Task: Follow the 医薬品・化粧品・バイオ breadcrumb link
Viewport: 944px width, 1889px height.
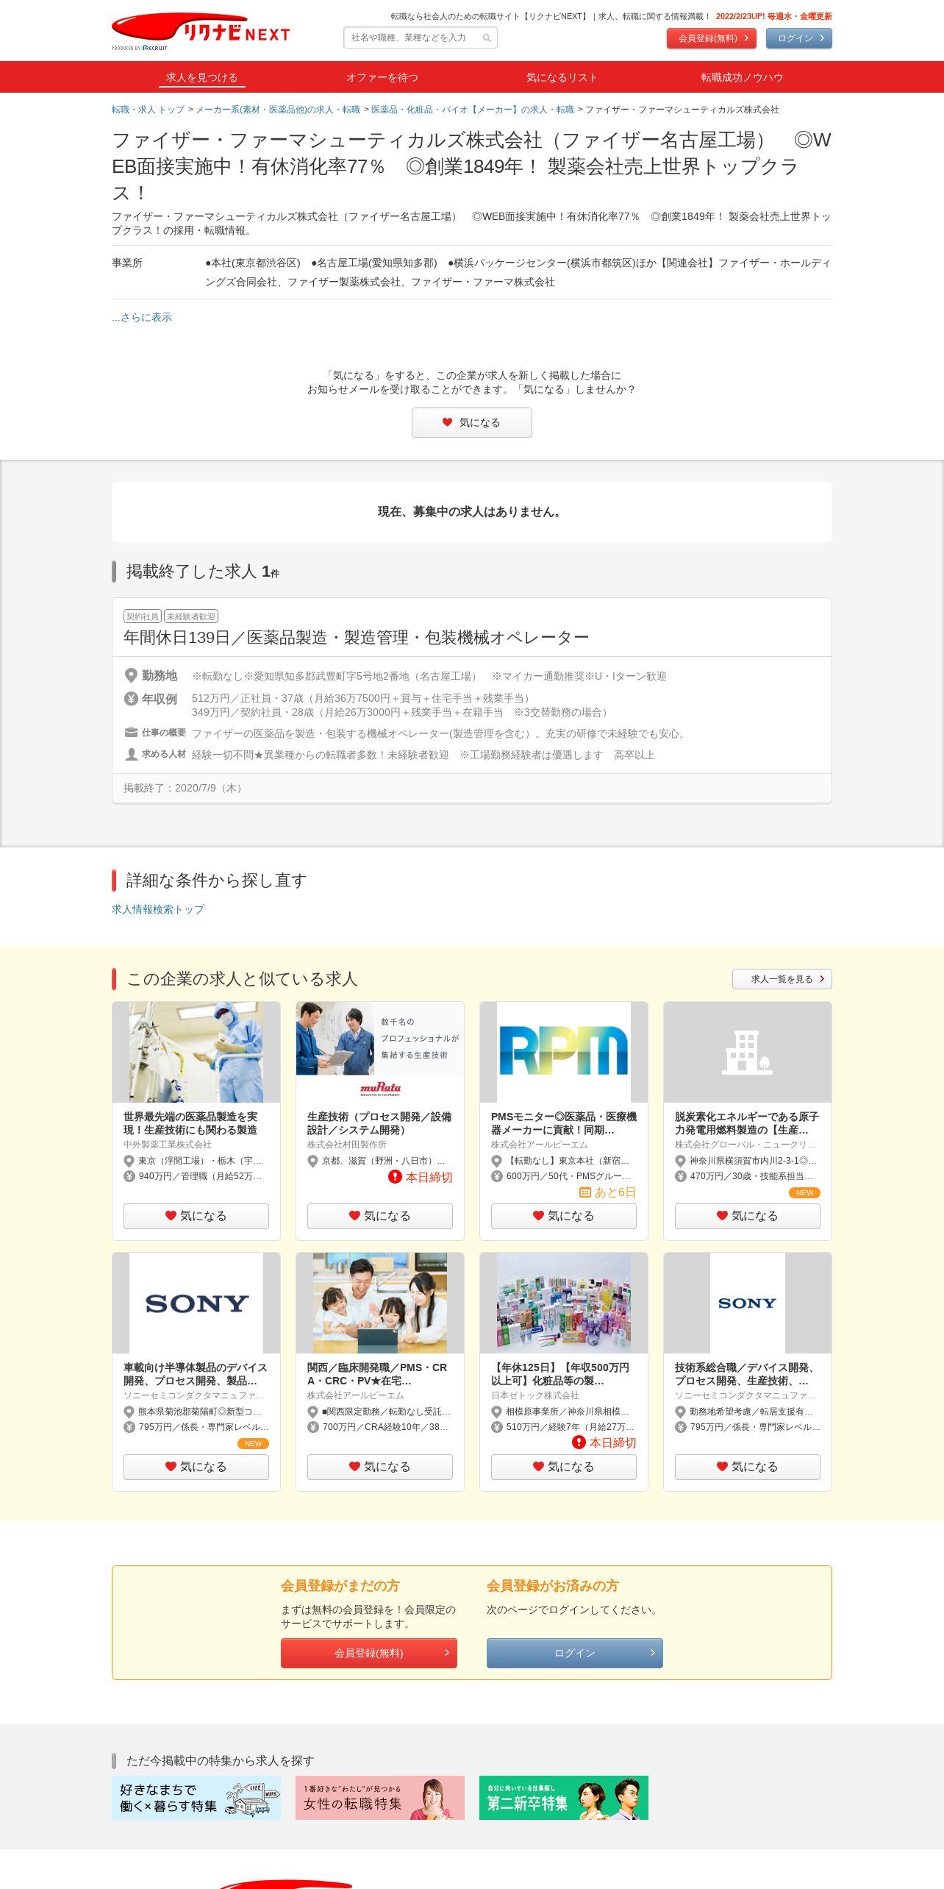Action: 473,110
